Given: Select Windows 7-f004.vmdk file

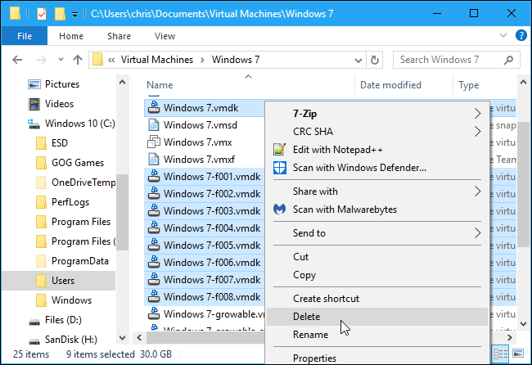Looking at the screenshot, I should [205, 228].
